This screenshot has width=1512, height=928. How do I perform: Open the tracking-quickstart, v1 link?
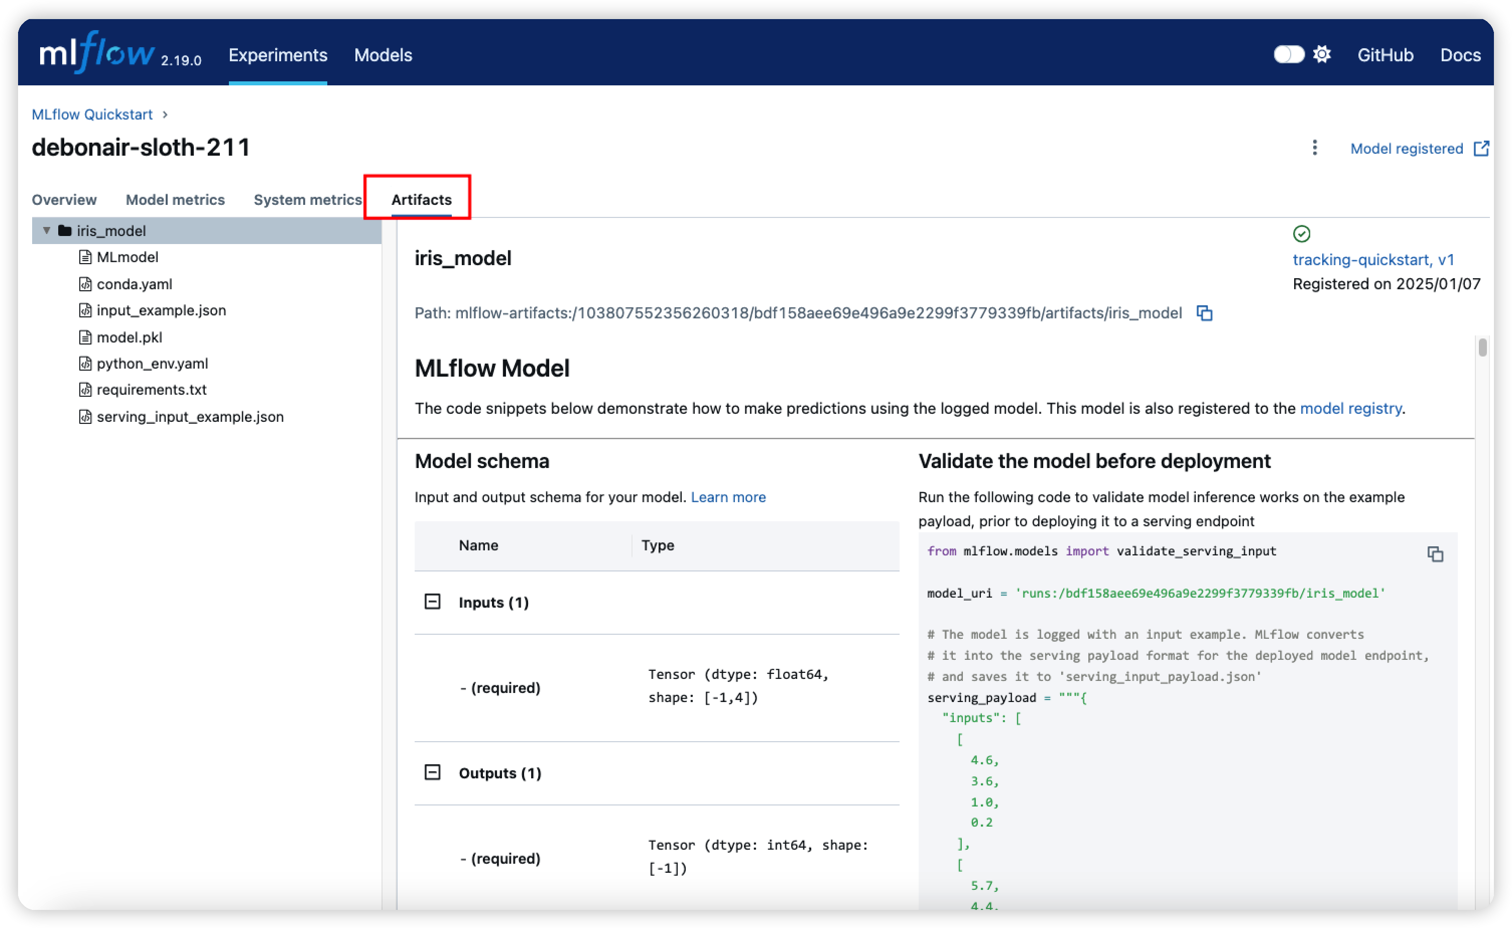point(1373,260)
